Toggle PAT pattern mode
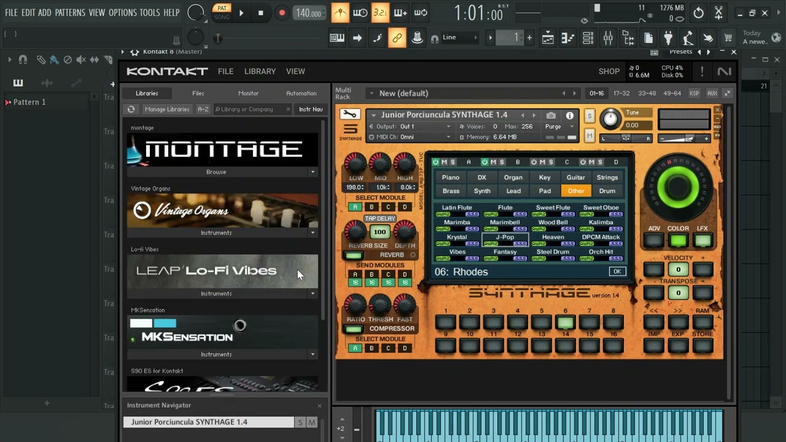786x442 pixels. tap(222, 8)
